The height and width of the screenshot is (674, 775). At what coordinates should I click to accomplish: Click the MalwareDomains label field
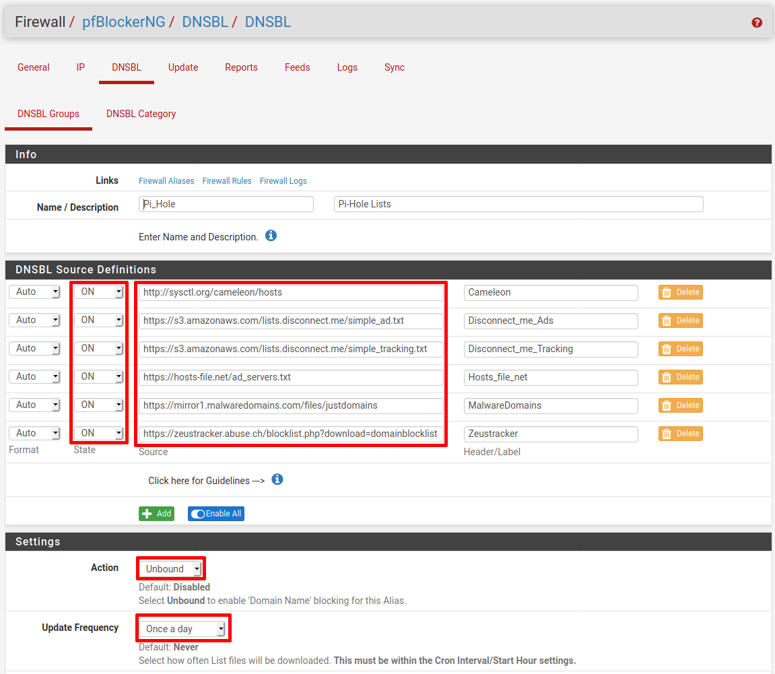551,405
